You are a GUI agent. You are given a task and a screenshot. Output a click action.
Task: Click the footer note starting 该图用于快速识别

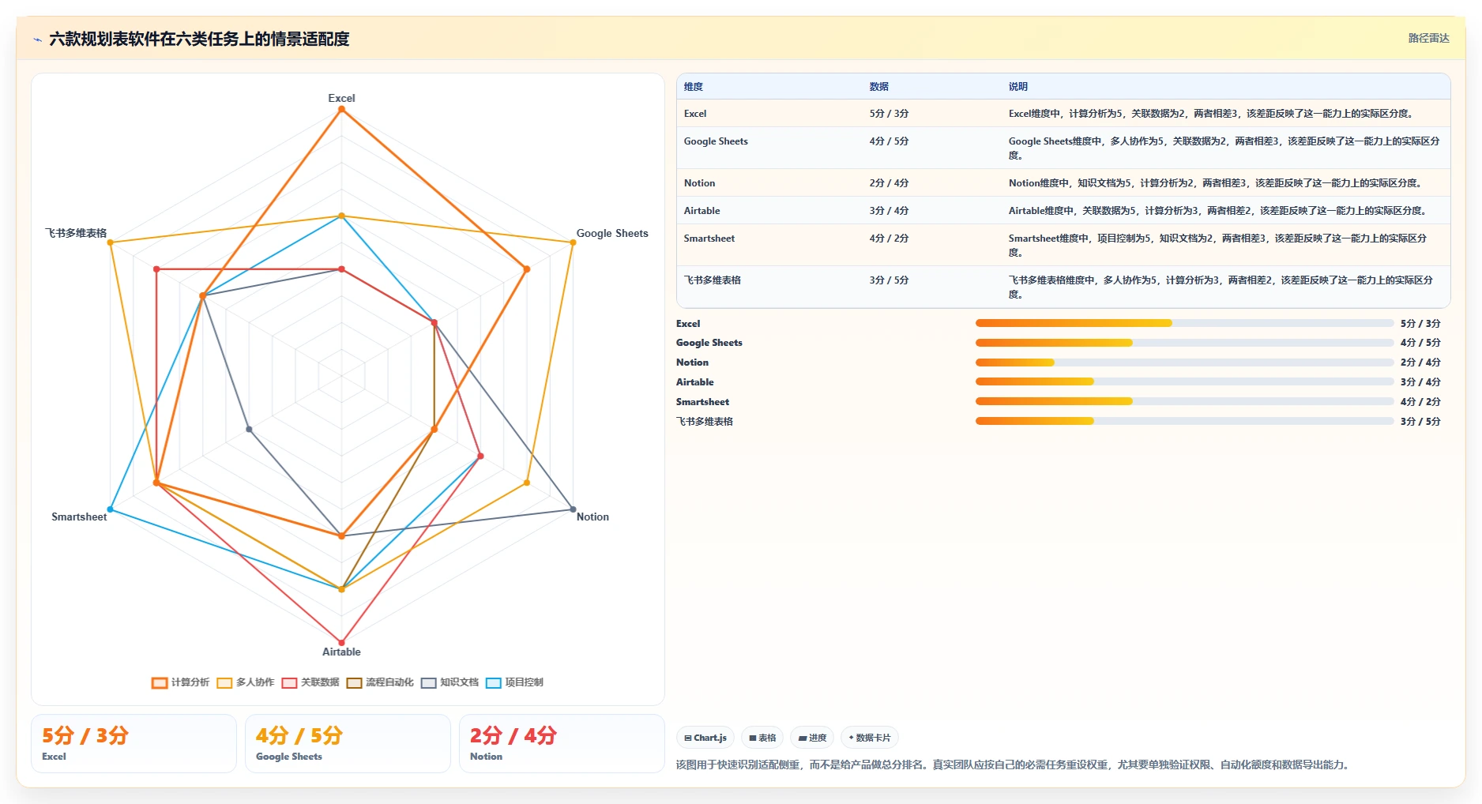coord(1014,765)
